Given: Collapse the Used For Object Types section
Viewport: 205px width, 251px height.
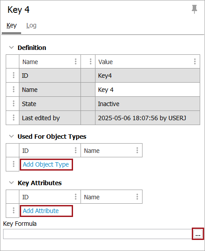Looking at the screenshot, I should click(x=11, y=137).
